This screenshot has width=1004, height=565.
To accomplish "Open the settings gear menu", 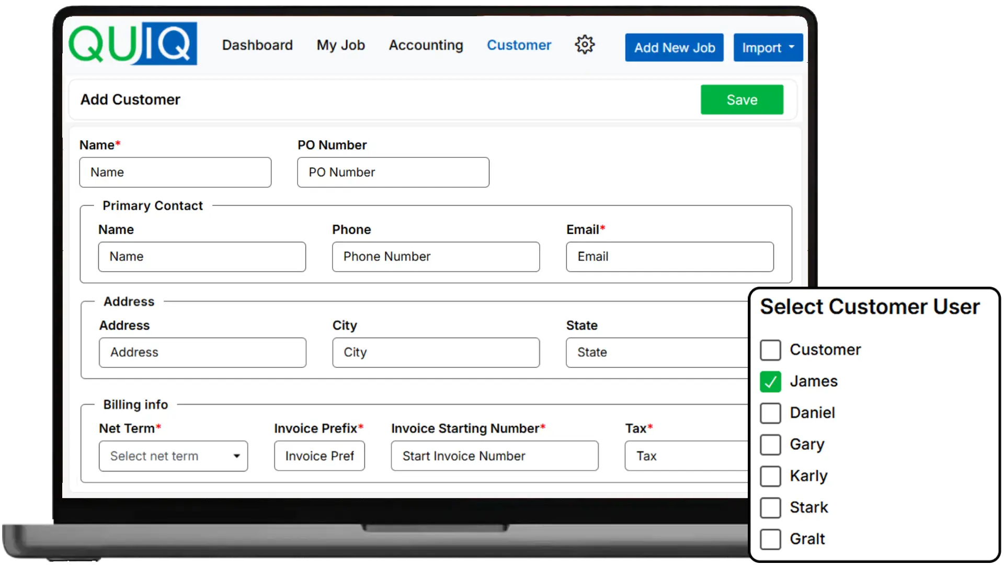I will (x=585, y=45).
